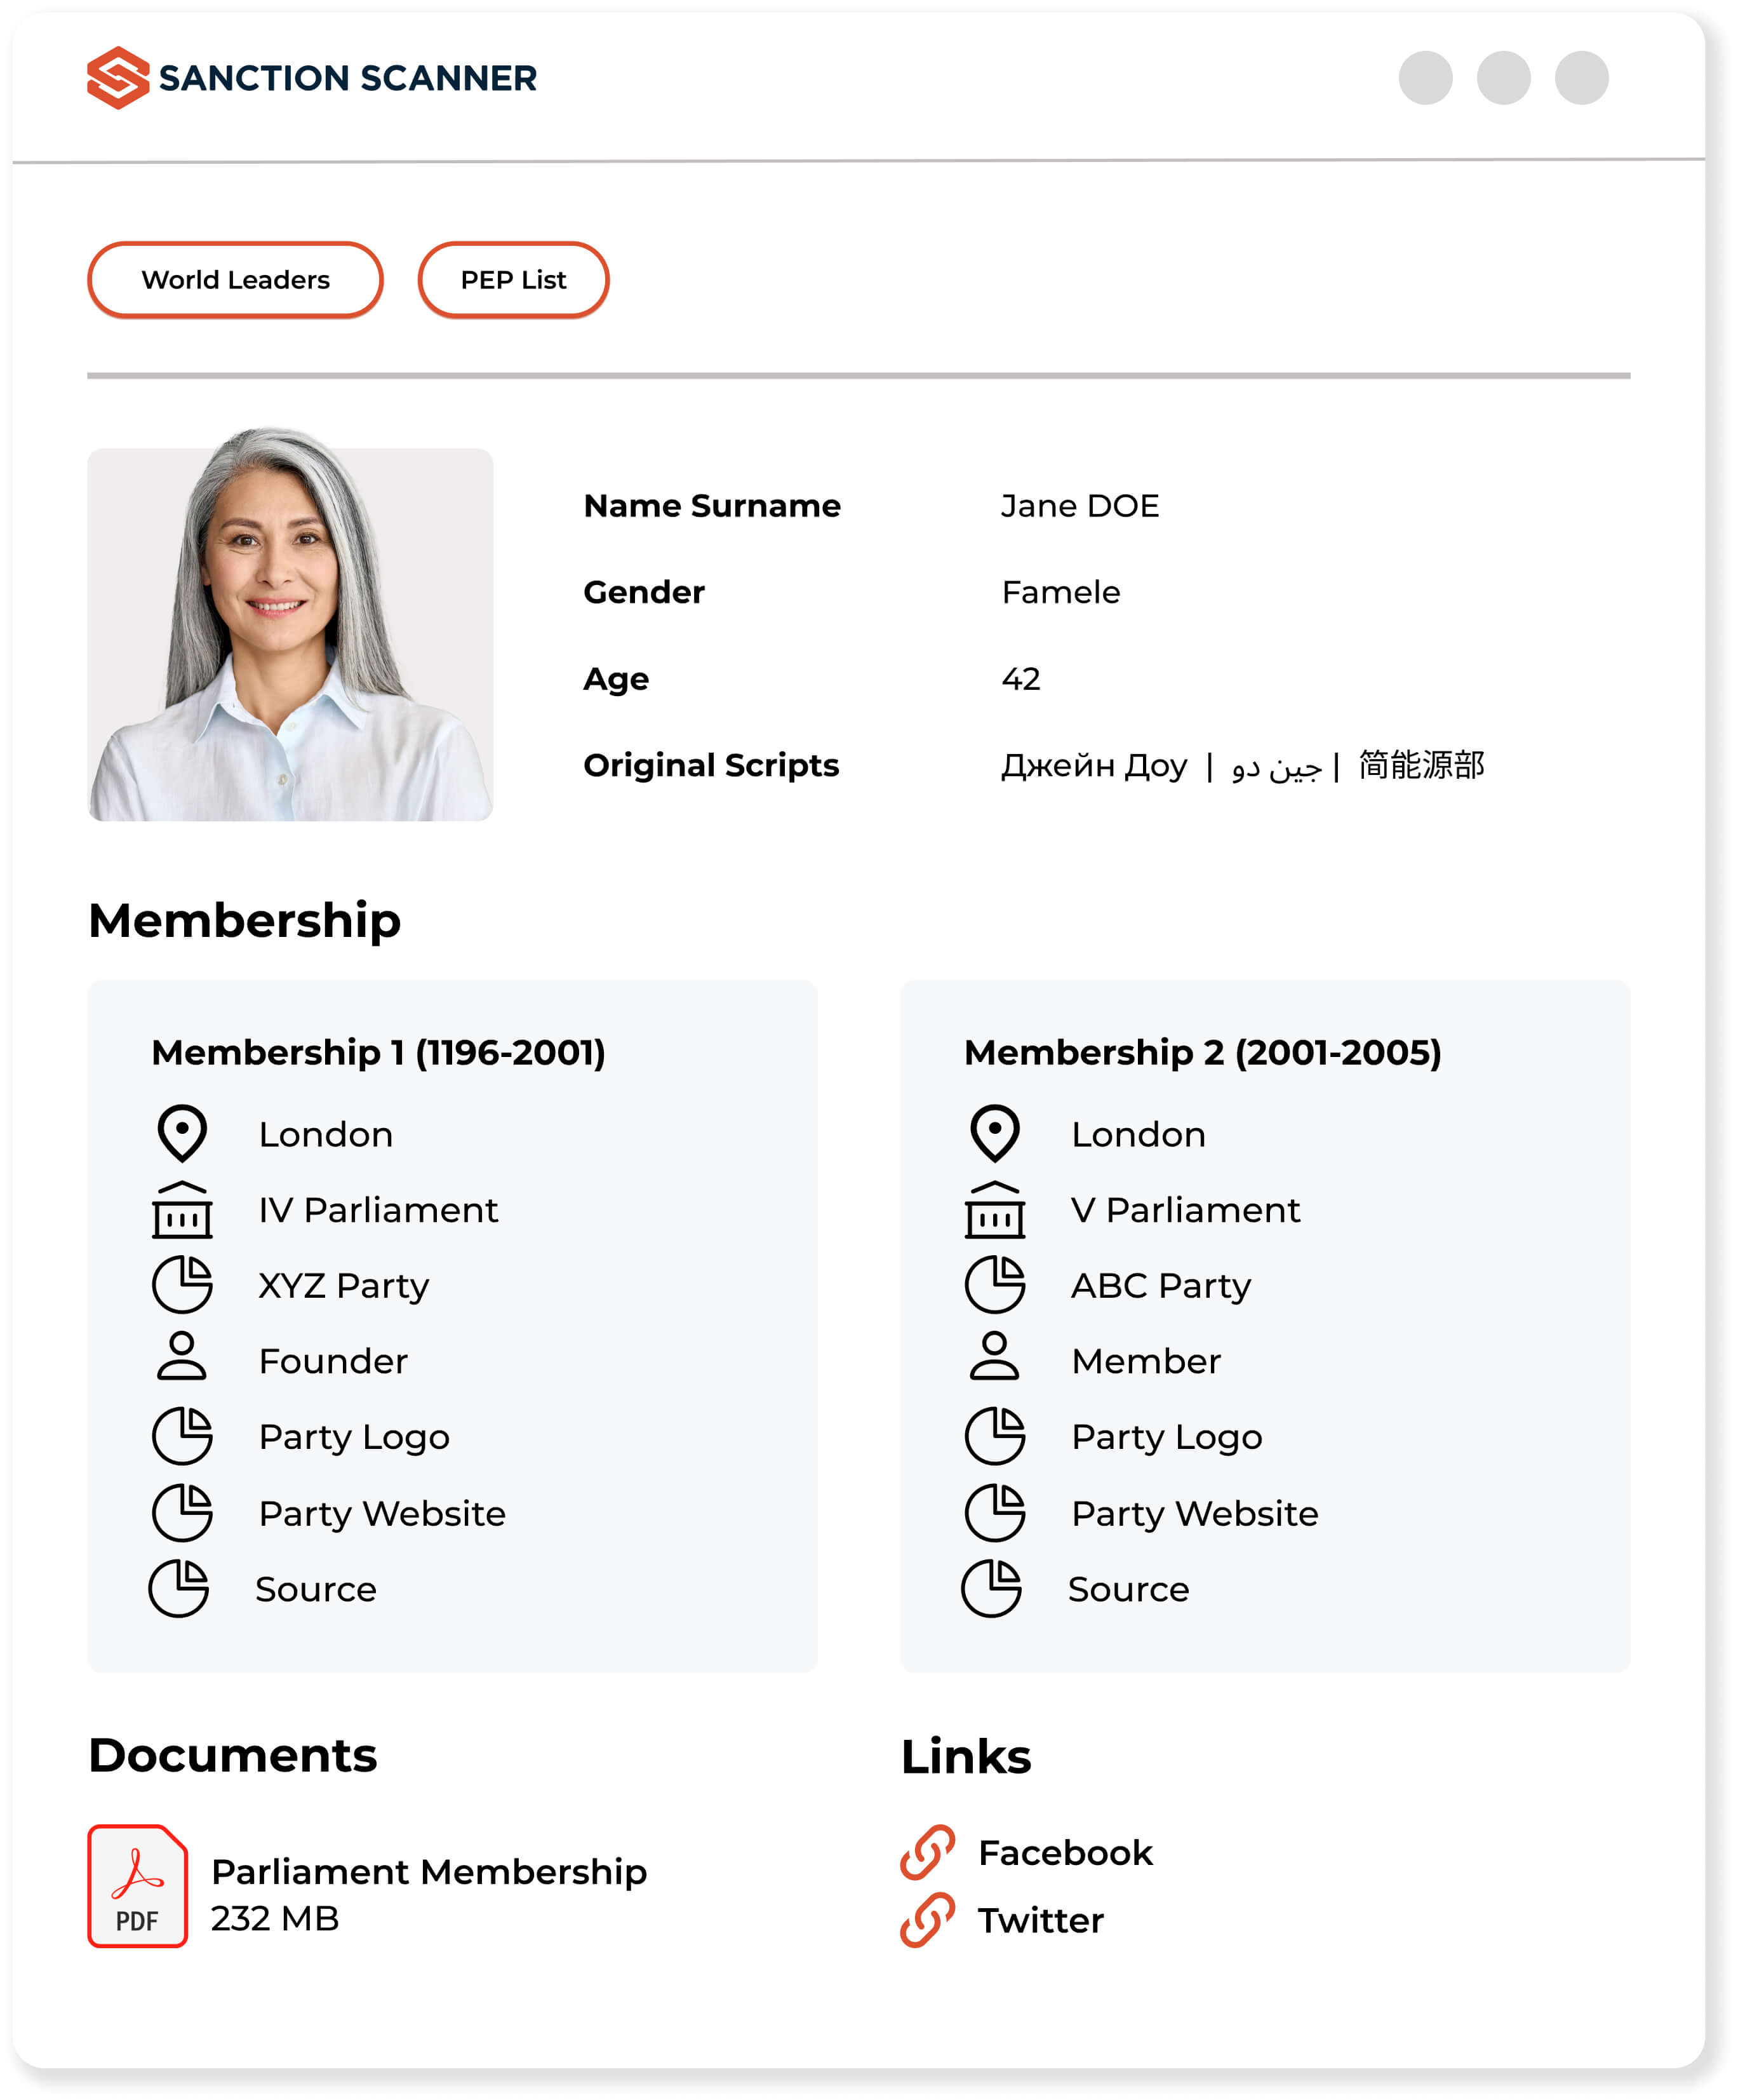Select the World Leaders tag
1738x2100 pixels.
coord(235,280)
